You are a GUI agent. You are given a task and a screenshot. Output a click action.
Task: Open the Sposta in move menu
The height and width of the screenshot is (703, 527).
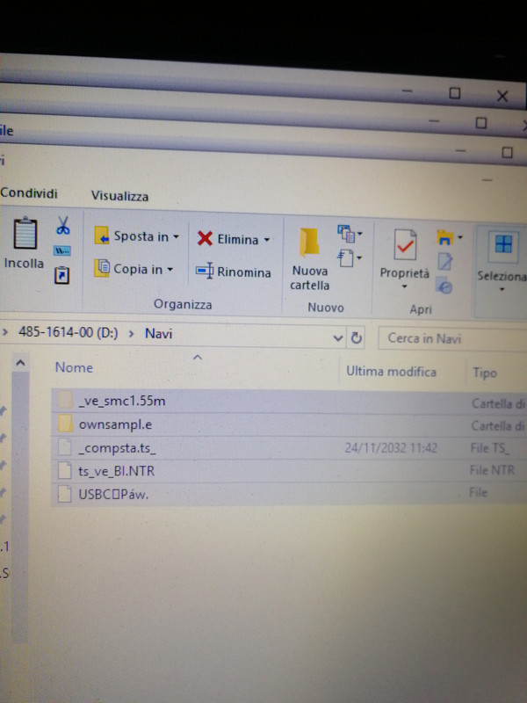137,236
